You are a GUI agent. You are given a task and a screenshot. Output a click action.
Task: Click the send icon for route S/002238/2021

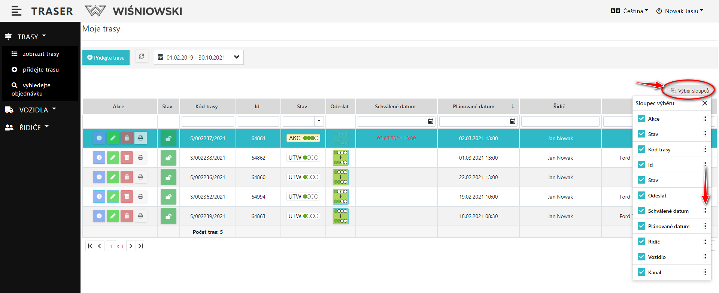pos(340,158)
